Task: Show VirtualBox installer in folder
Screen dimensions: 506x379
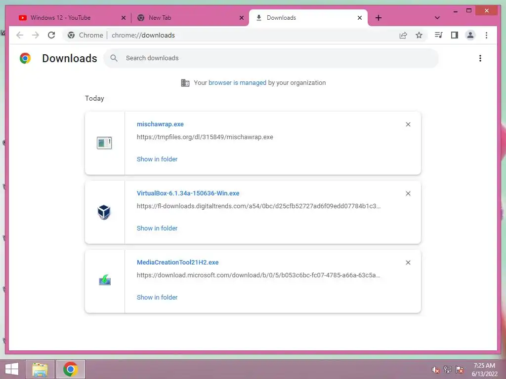Action: tap(157, 228)
